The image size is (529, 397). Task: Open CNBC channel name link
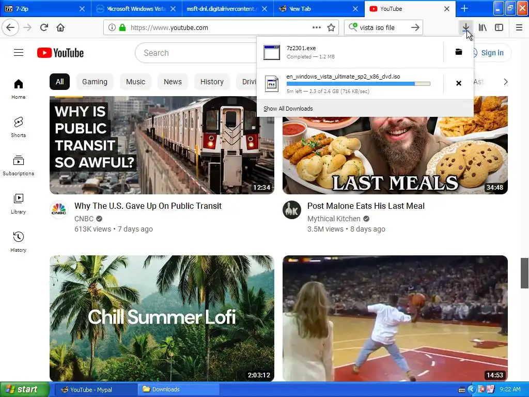[x=84, y=219]
